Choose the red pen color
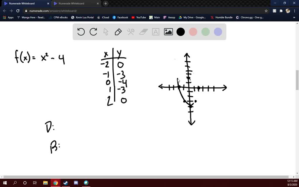This screenshot has height=187, width=299. 193,32
